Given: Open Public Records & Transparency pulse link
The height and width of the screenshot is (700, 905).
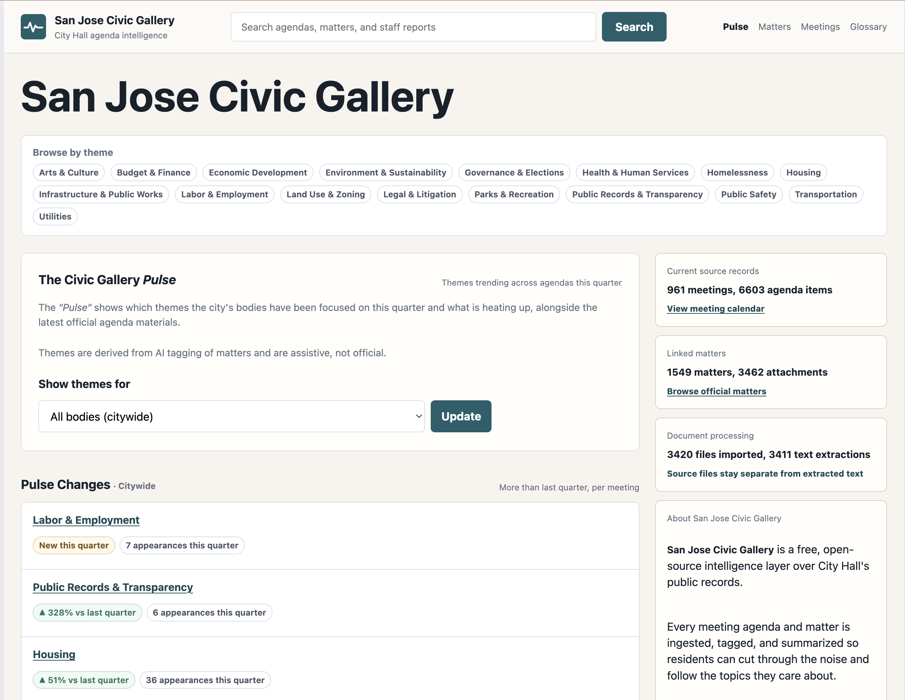Looking at the screenshot, I should [x=113, y=587].
